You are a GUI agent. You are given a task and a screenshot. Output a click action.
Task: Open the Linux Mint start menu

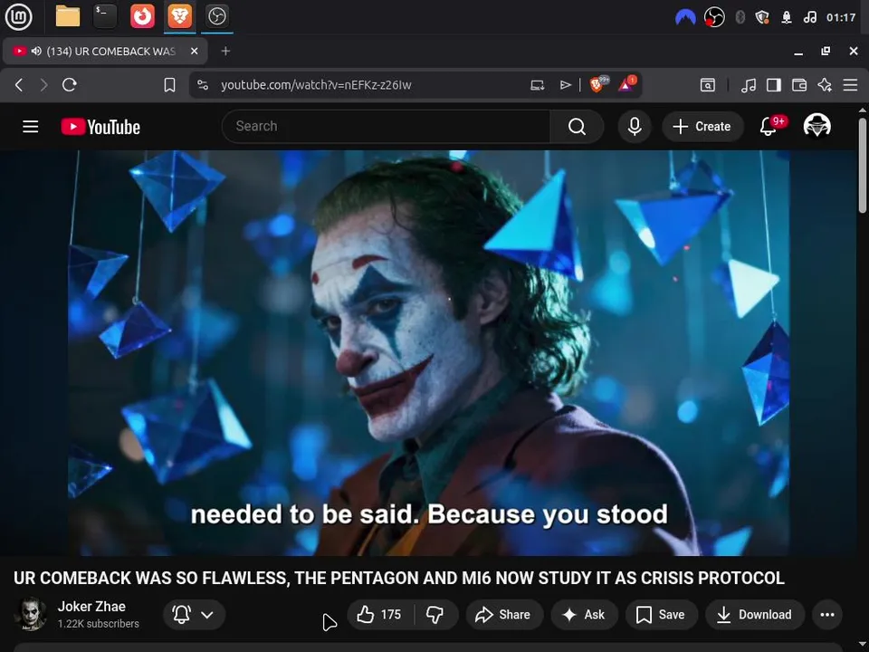(18, 16)
